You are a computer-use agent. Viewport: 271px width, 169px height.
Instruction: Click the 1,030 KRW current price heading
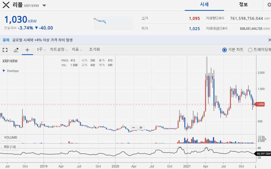[x=20, y=20]
